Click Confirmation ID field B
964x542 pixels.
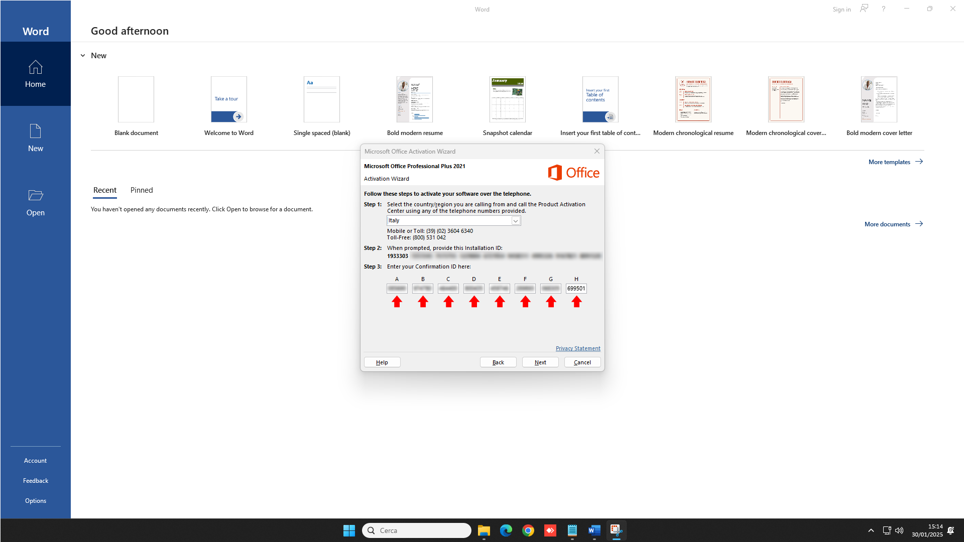(x=422, y=289)
